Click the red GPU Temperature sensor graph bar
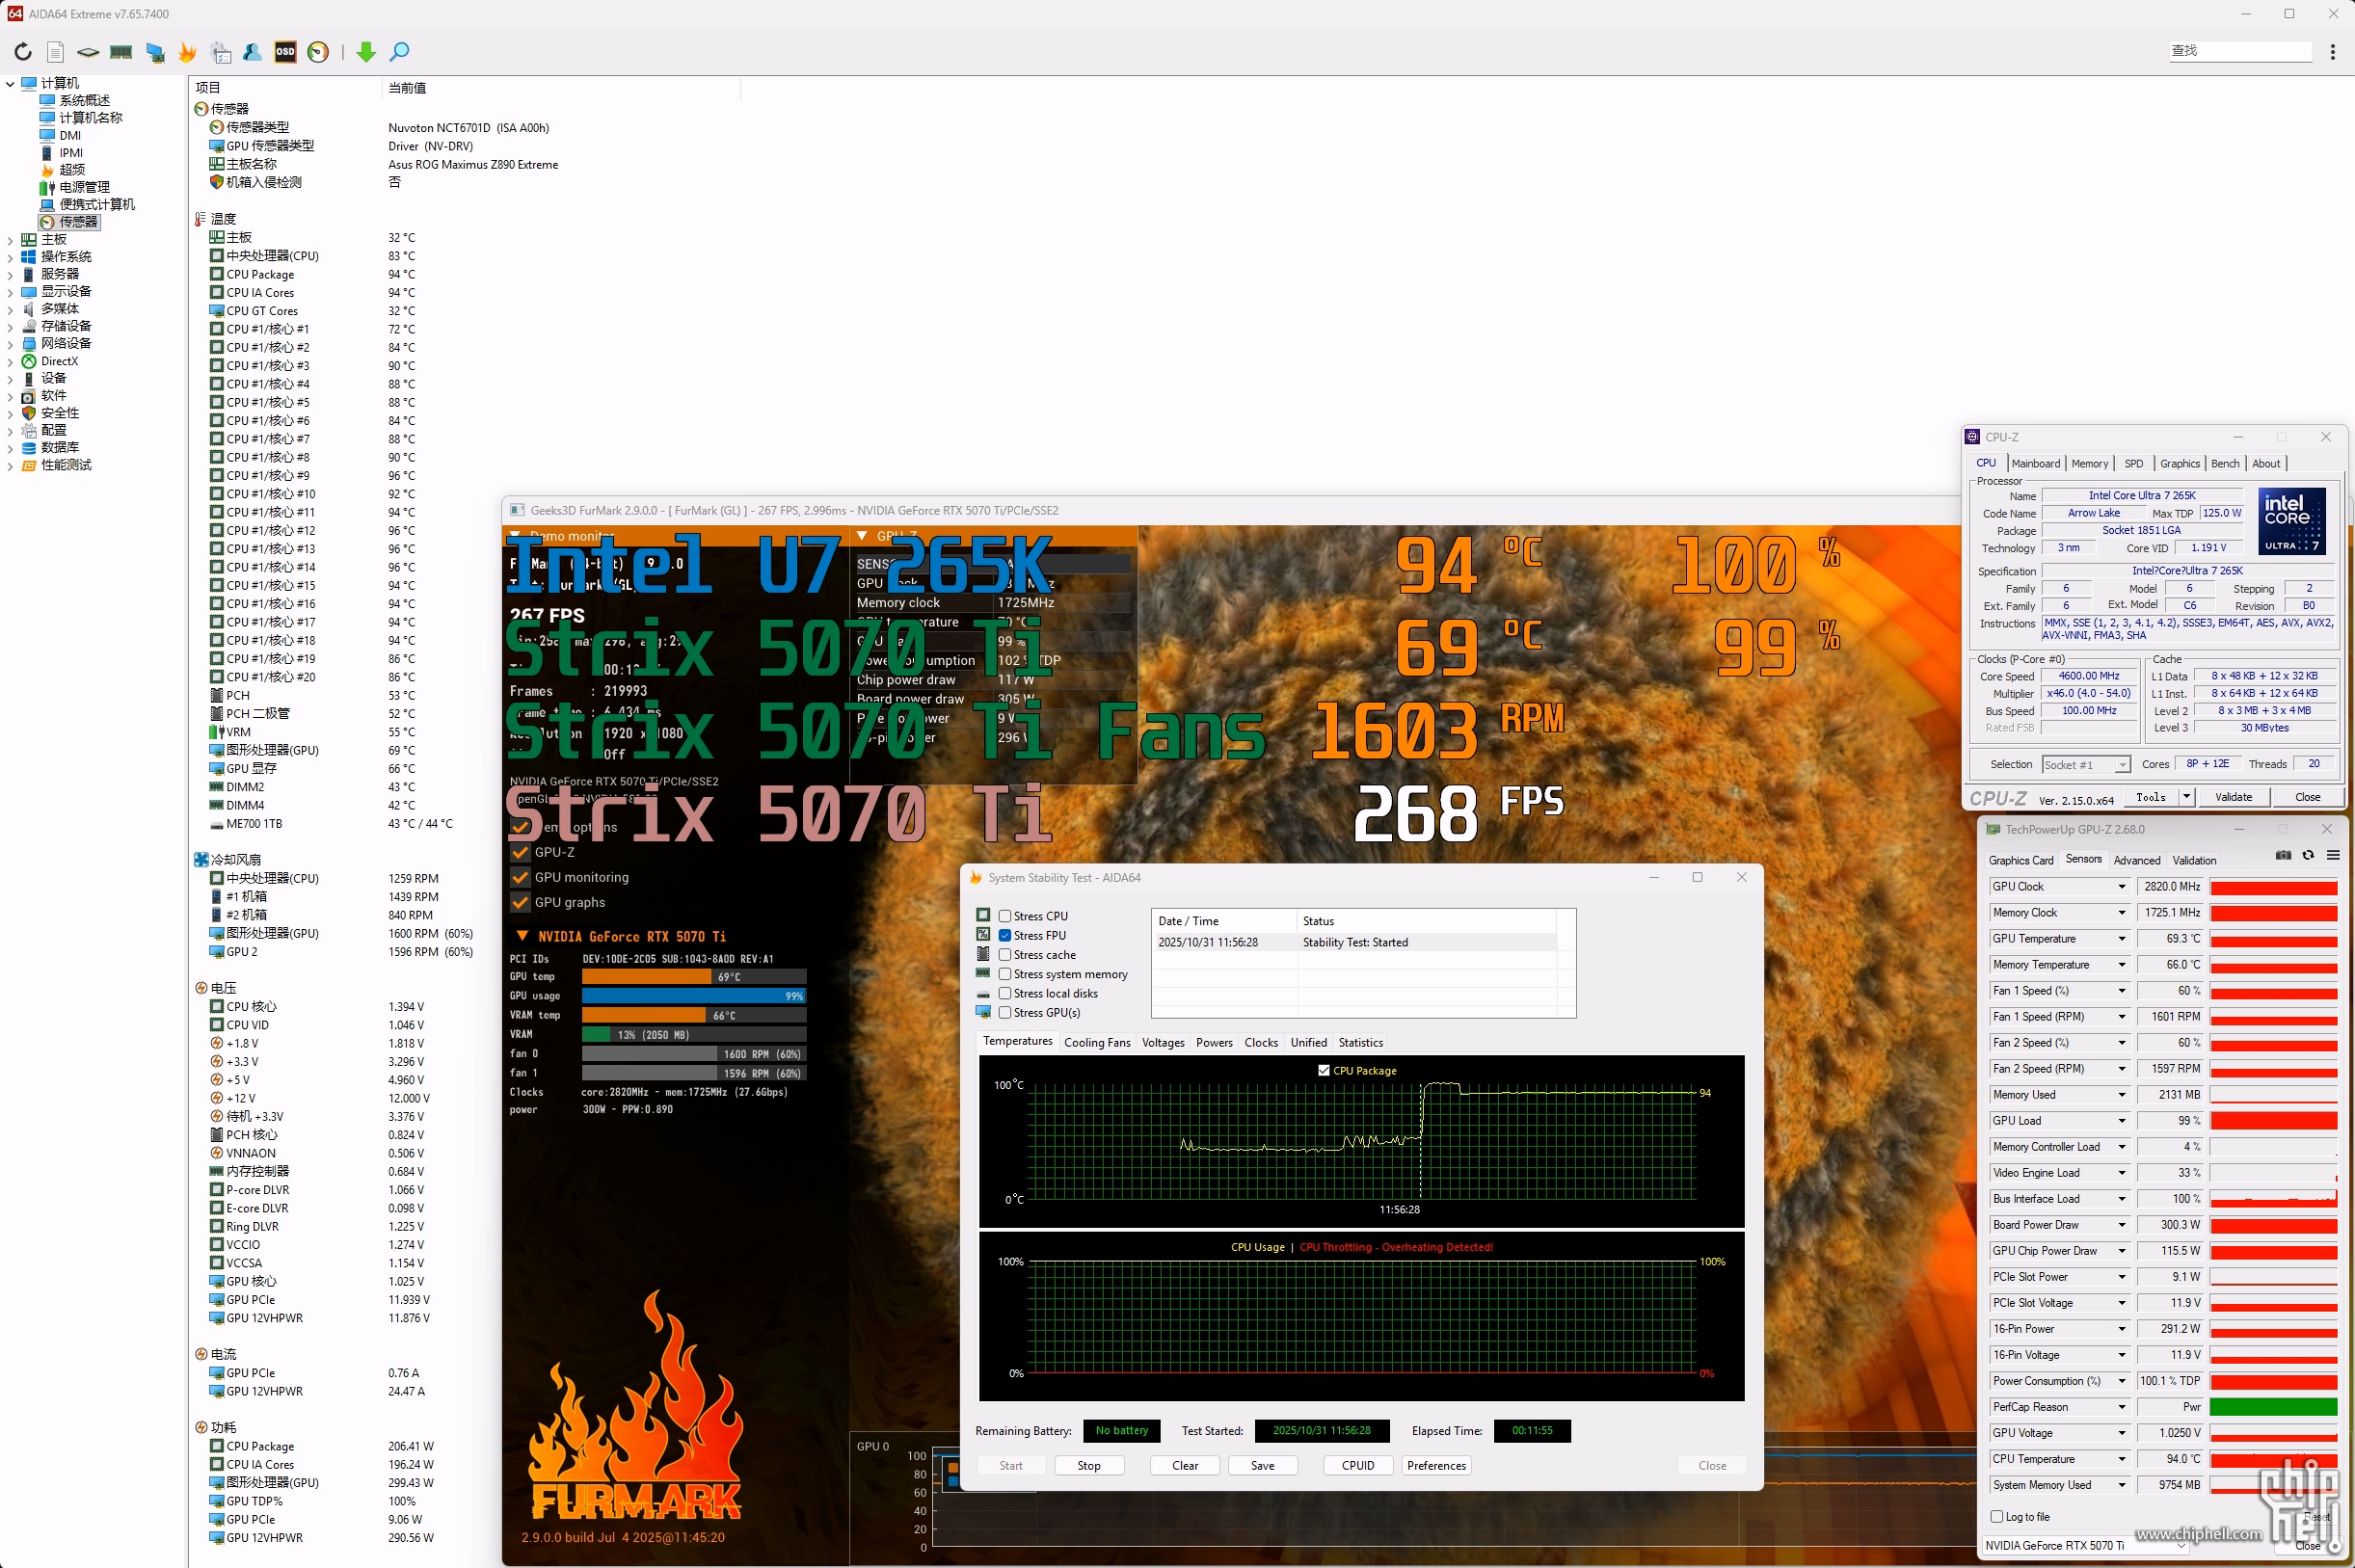Image resolution: width=2355 pixels, height=1568 pixels. pos(2273,940)
